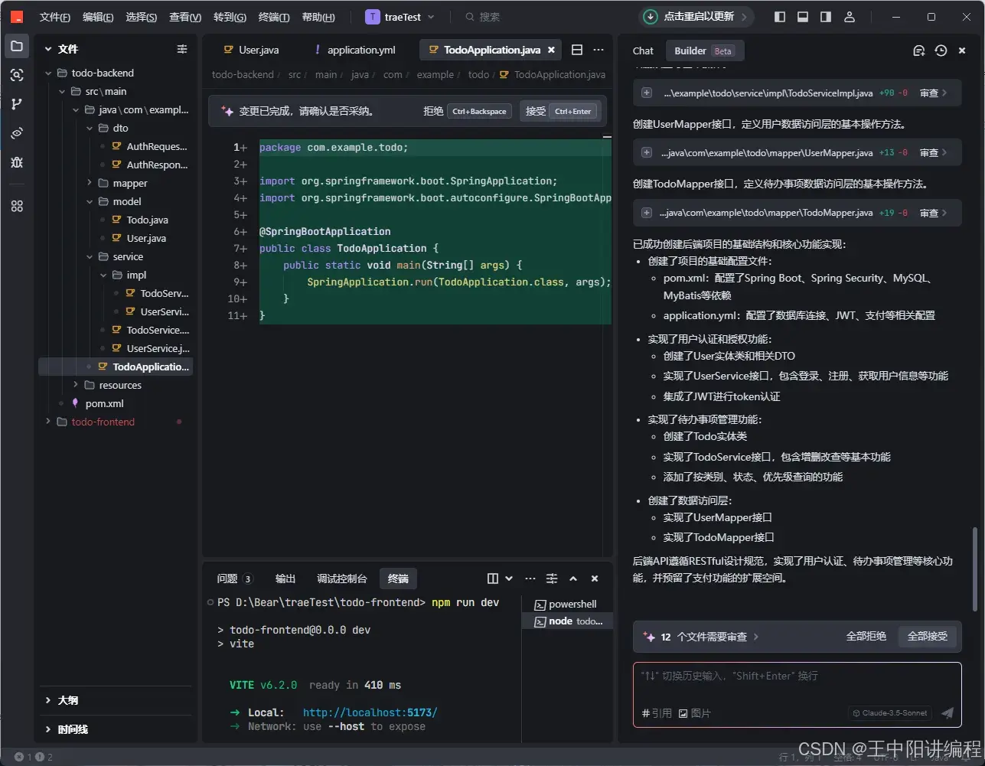Toggle secondary sidebar layout icon
This screenshot has width=985, height=766.
tap(826, 17)
